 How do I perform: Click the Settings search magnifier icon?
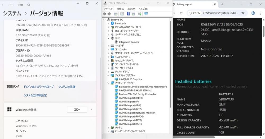(29, 5)
